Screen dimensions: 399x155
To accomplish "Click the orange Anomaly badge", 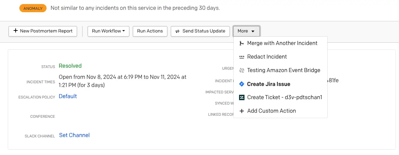I will pos(33,8).
